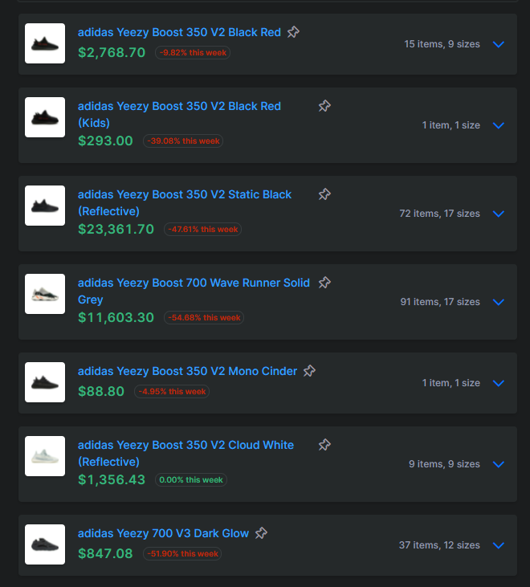The height and width of the screenshot is (587, 530).
Task: Click the Black Red (Kids) shoe thumbnail
Action: pos(45,117)
